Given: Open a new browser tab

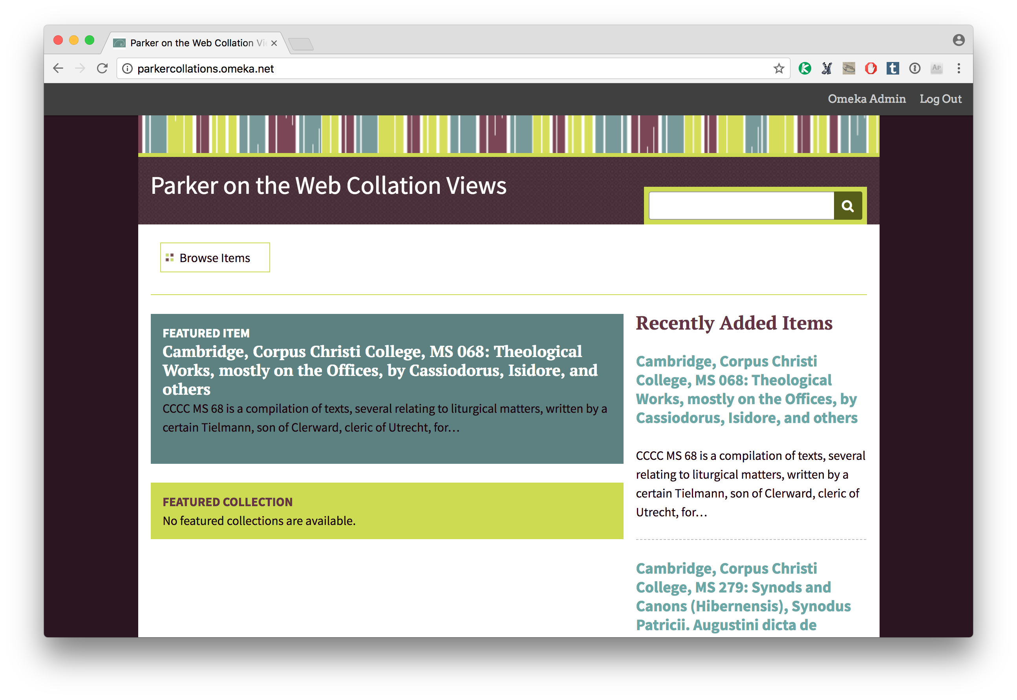Looking at the screenshot, I should (301, 44).
